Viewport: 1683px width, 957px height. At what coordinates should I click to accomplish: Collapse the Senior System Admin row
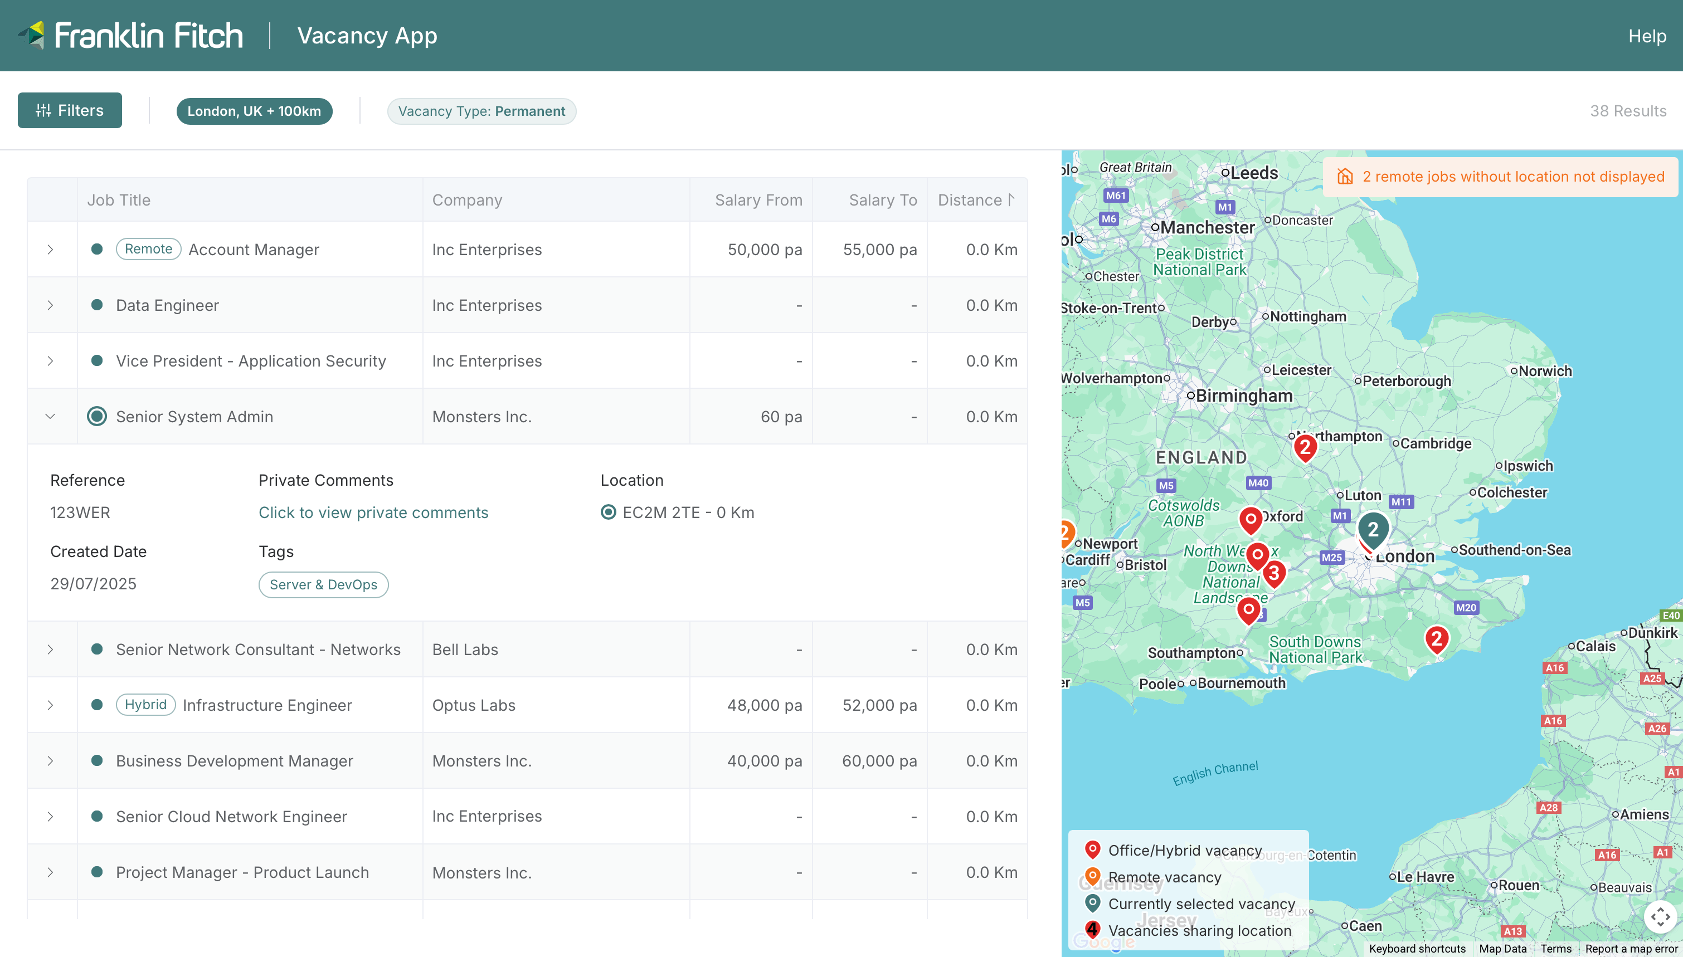coord(50,417)
